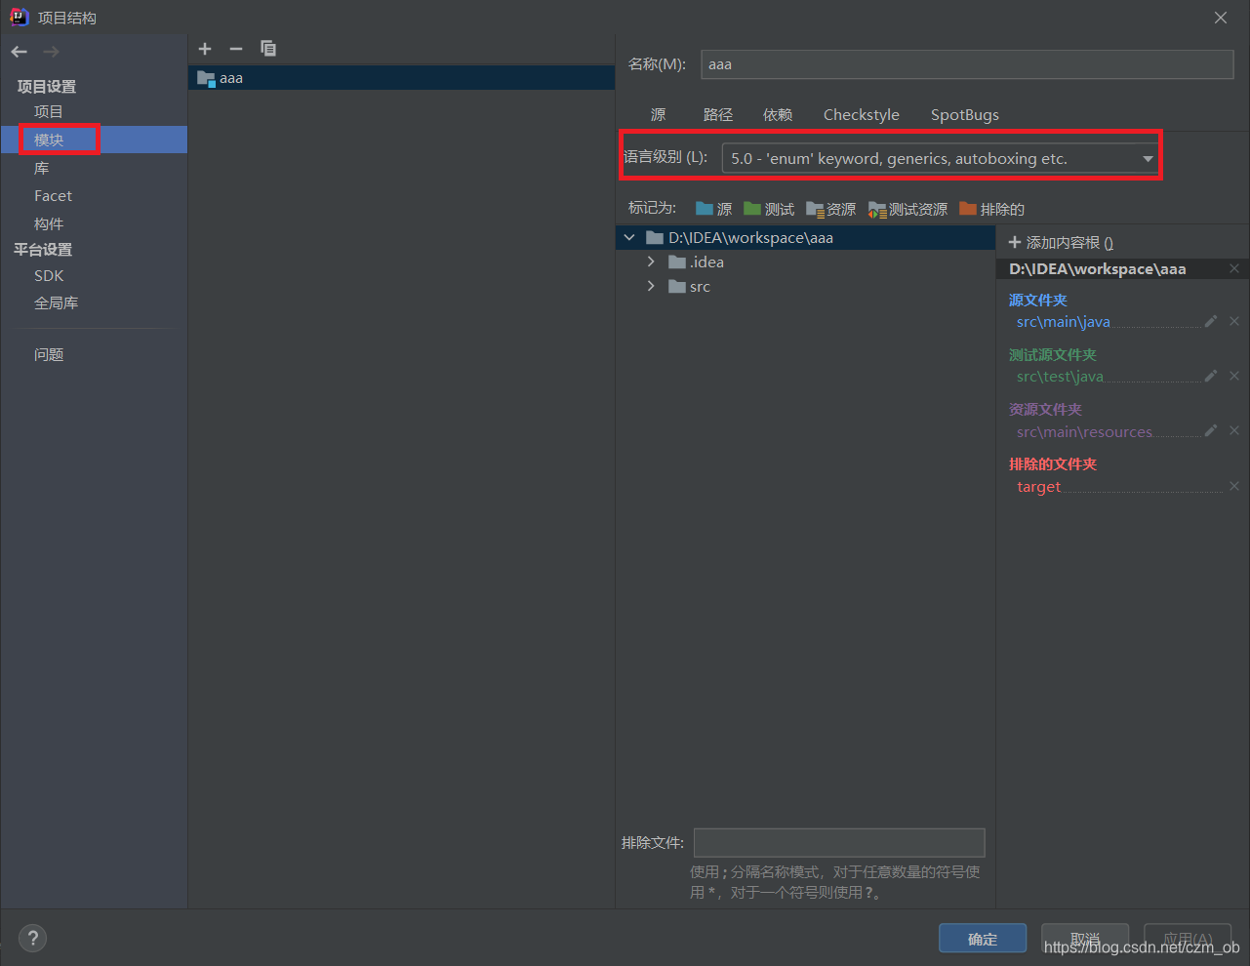1250x966 pixels.
Task: Expand the .idea folder
Action: point(651,262)
